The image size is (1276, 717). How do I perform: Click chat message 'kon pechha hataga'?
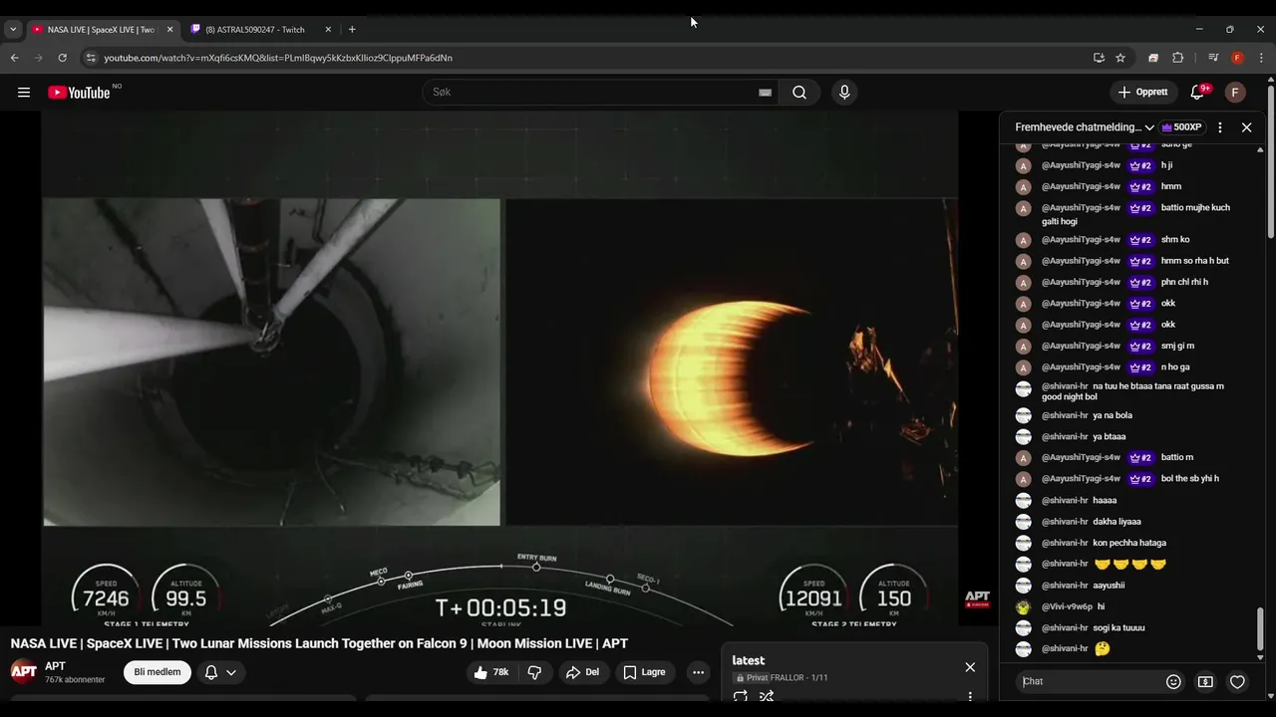coord(1129,543)
